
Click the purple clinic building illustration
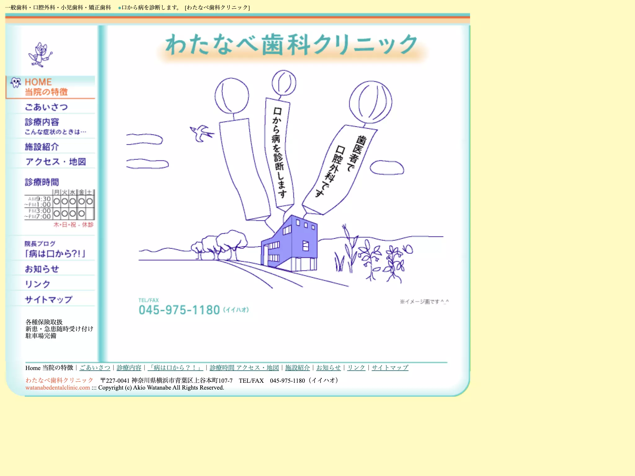click(289, 244)
